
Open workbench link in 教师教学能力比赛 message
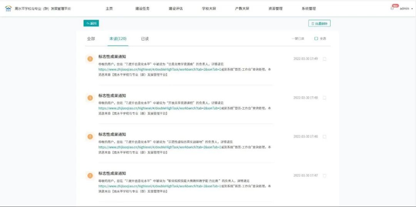click(x=160, y=186)
